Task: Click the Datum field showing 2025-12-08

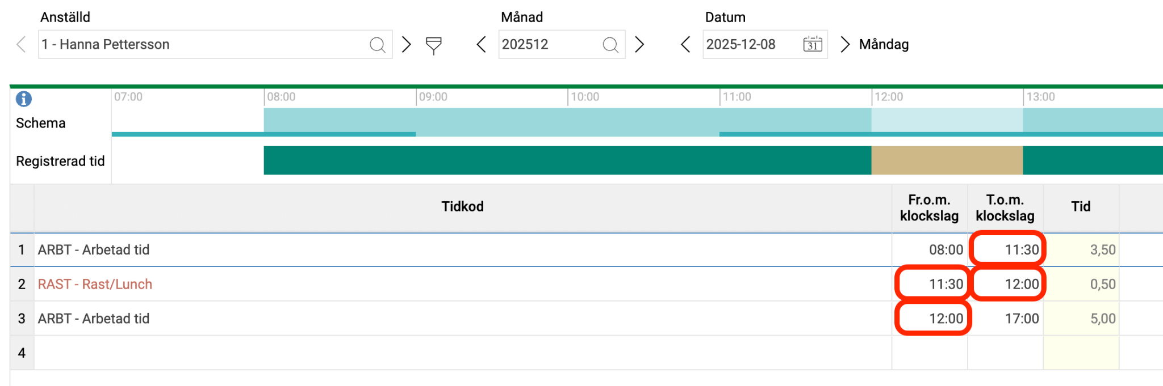Action: (x=750, y=44)
